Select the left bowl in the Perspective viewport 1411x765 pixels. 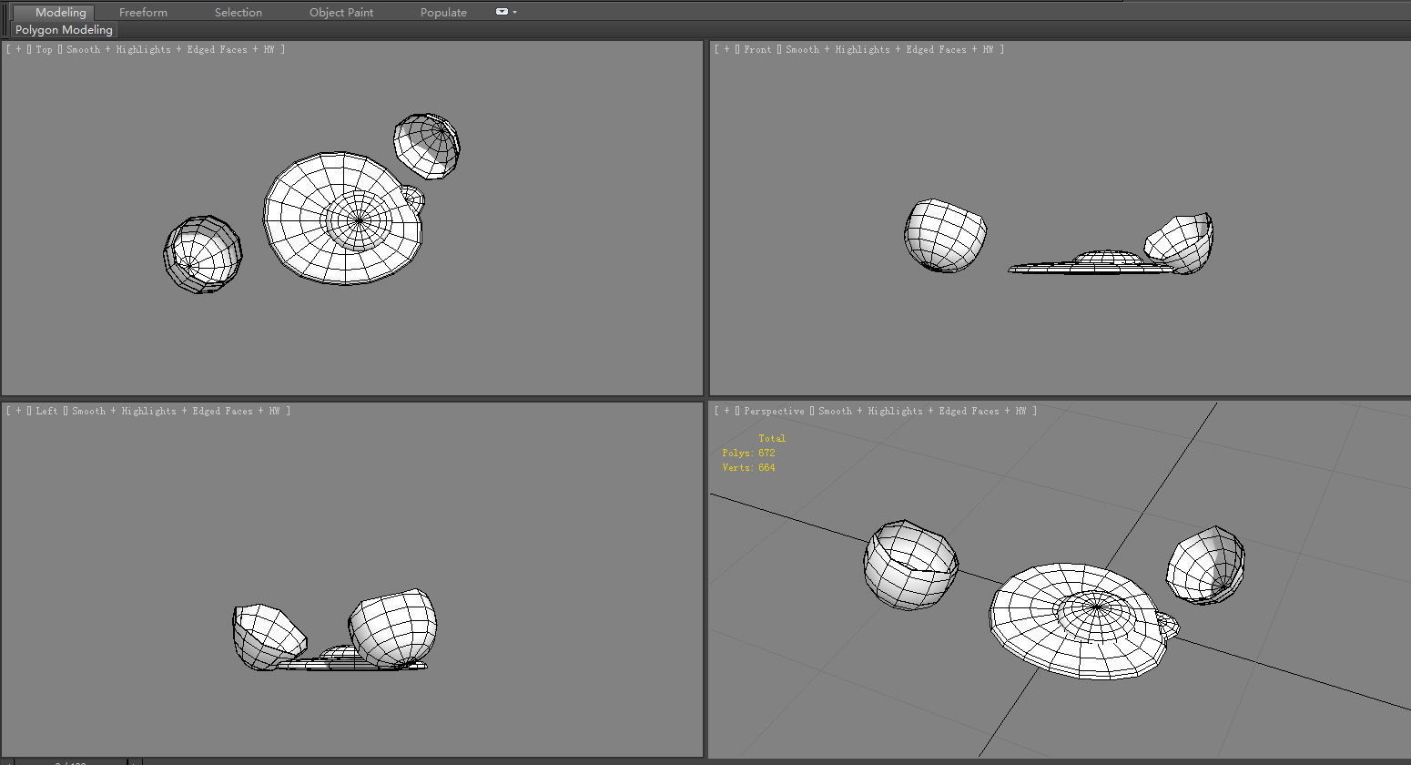coord(910,565)
